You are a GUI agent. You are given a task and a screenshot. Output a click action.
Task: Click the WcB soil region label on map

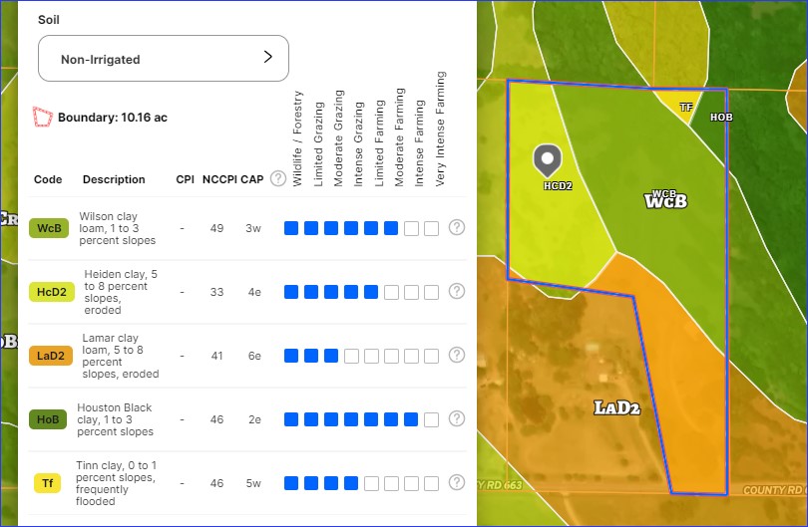[x=666, y=201]
